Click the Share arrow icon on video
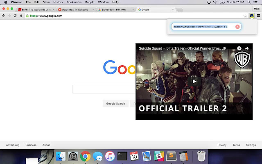This screenshot has width=262, height=164. click(x=246, y=48)
